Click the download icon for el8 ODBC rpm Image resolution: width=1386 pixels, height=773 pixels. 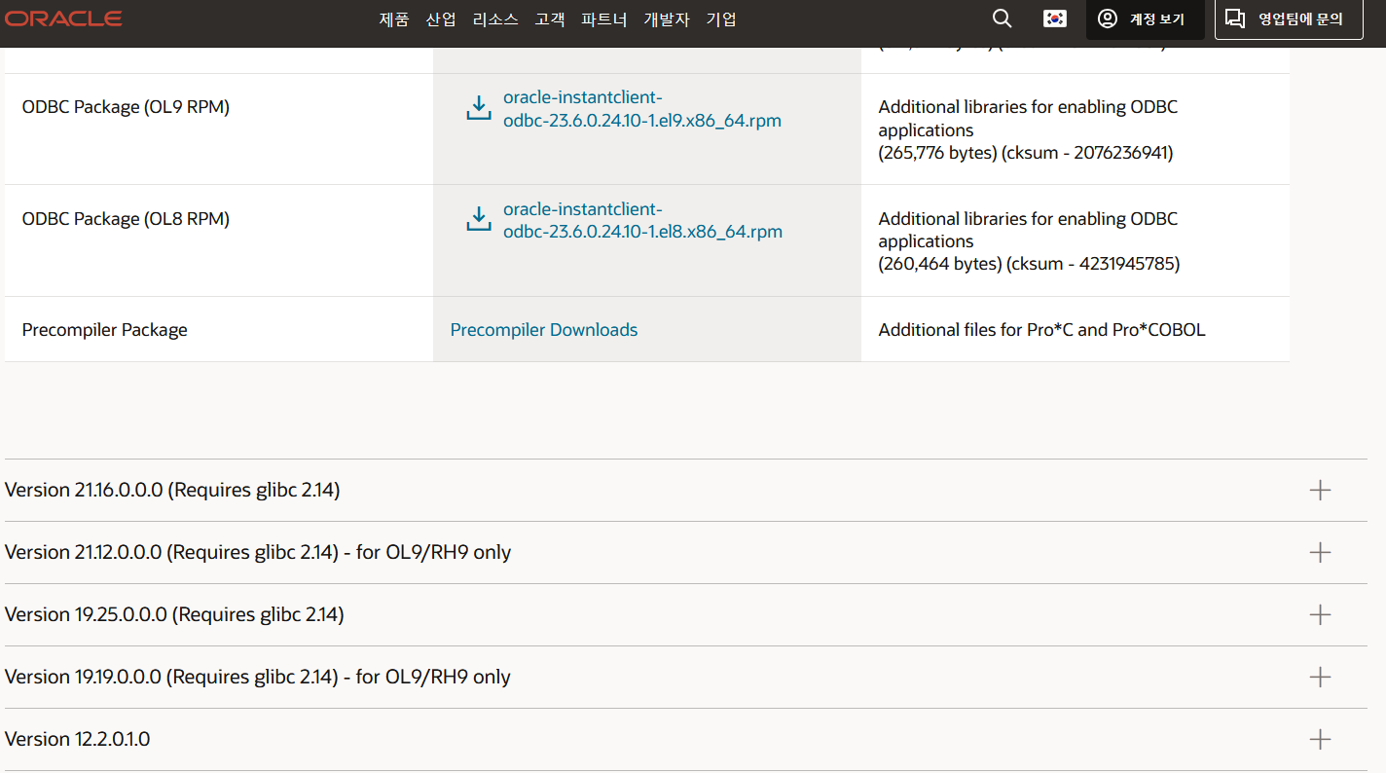click(479, 218)
